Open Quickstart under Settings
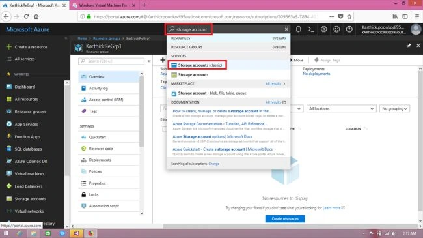This screenshot has width=423, height=238. (109, 137)
